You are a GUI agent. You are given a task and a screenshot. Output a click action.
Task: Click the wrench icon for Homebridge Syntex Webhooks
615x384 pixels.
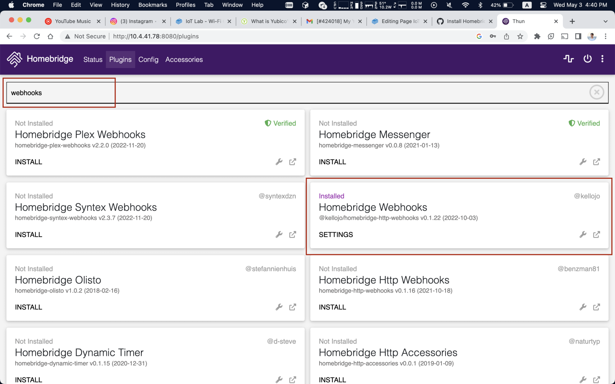[x=279, y=234]
